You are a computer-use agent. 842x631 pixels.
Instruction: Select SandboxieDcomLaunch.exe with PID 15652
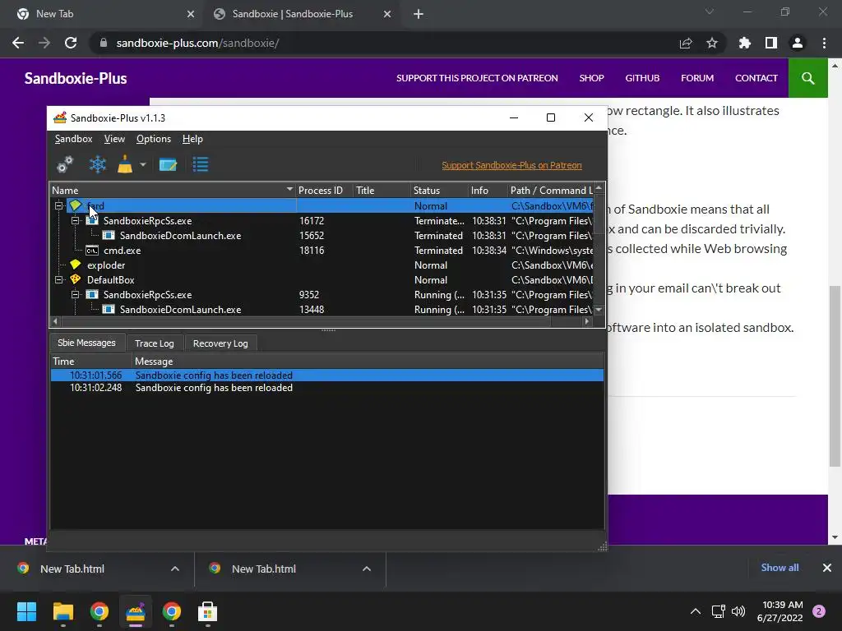pos(322,236)
